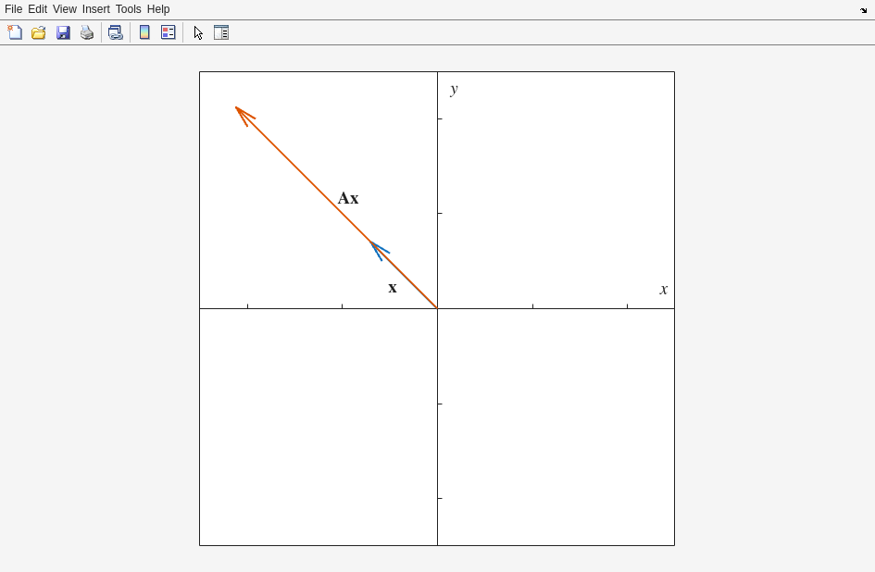Image resolution: width=875 pixels, height=572 pixels.
Task: Select the bold Ax text label
Action: click(348, 198)
